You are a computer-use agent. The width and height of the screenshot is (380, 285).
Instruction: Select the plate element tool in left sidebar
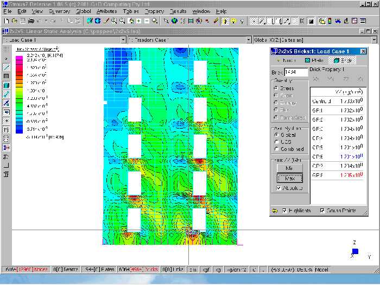pos(6,76)
